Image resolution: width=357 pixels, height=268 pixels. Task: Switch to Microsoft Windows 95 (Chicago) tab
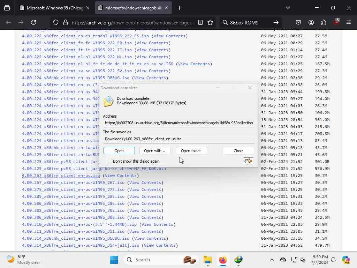pyautogui.click(x=55, y=8)
